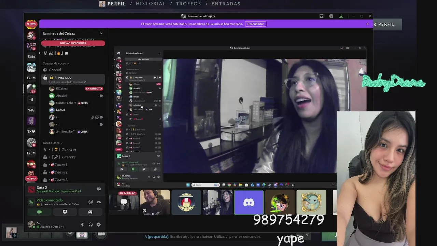The height and width of the screenshot is (246, 437).
Task: Click user Gatito Fachero in voice list
Action: coord(66,103)
